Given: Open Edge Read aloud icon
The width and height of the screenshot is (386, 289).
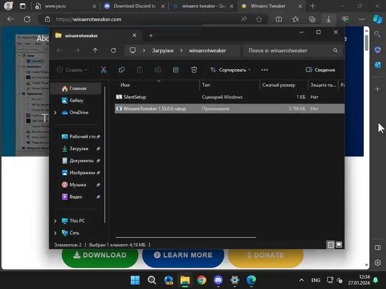Looking at the screenshot, I should tap(244, 19).
